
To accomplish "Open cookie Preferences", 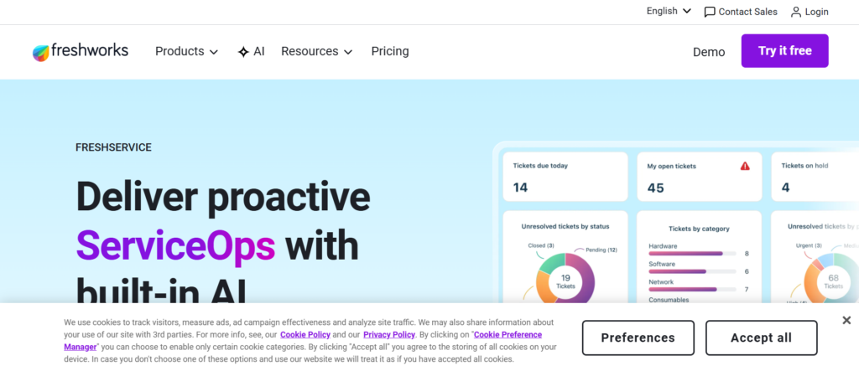I will pyautogui.click(x=638, y=338).
